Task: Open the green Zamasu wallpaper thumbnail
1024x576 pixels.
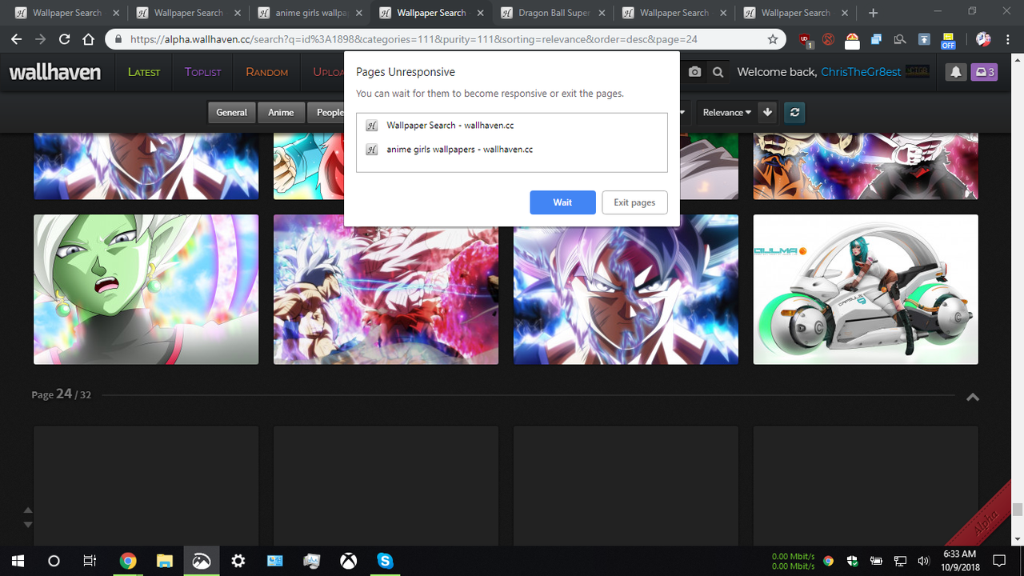Action: [146, 290]
